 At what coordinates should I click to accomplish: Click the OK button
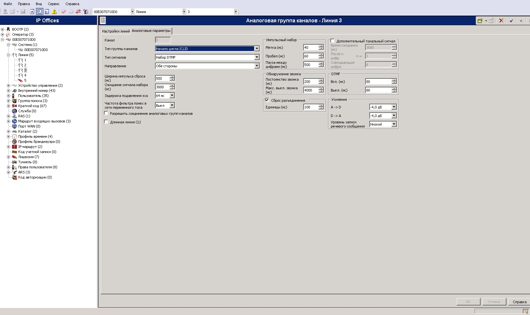tap(468, 302)
